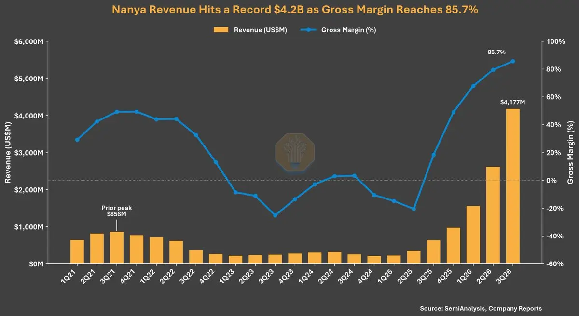The height and width of the screenshot is (316, 579).
Task: Click the 'Source: SemiAnalysis, Company Reports' footnote
Action: 481,308
